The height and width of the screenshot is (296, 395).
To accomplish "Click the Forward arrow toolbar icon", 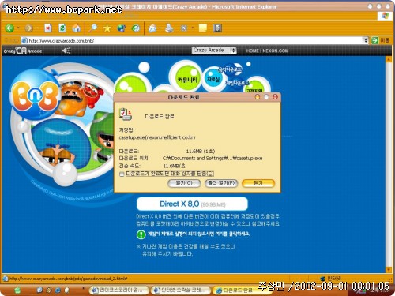I will [29, 28].
